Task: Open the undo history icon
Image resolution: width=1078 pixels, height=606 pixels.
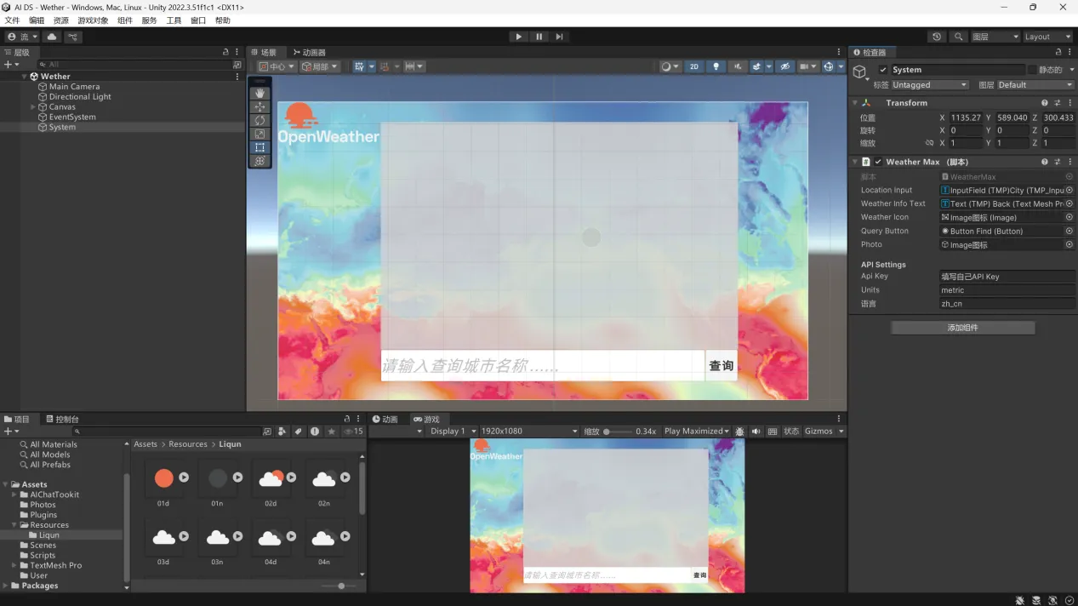Action: click(937, 37)
